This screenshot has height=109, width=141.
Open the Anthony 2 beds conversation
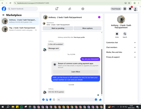[20, 21]
